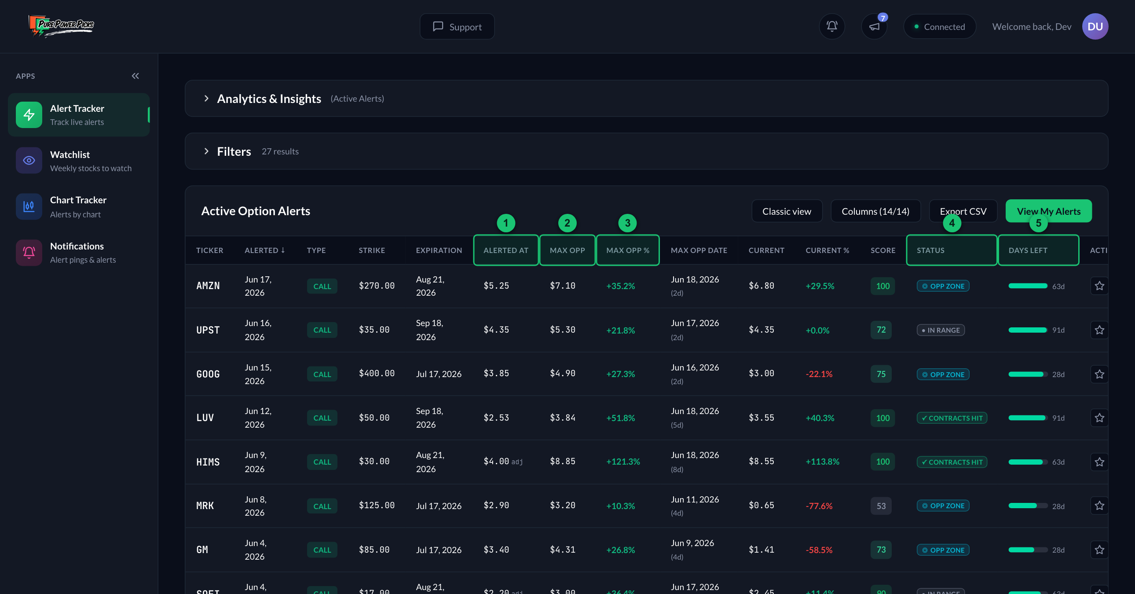Click the Chart Tracker candlestick icon

pyautogui.click(x=29, y=206)
